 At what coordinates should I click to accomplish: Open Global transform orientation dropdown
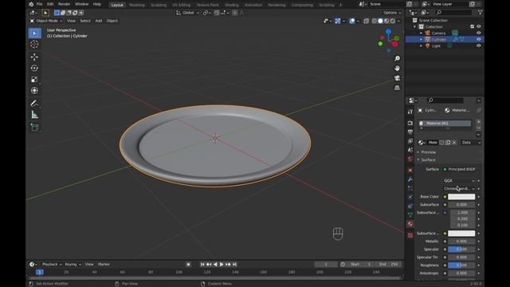(x=187, y=13)
